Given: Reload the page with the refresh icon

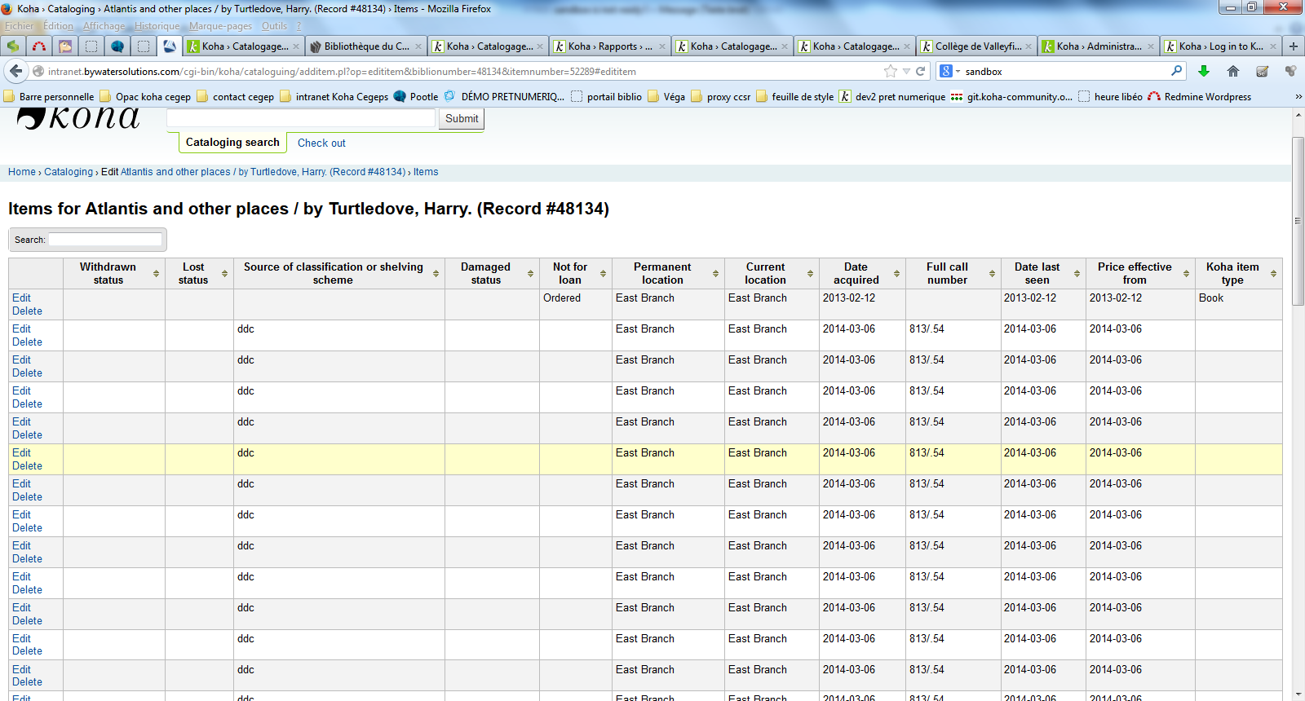Looking at the screenshot, I should [920, 71].
